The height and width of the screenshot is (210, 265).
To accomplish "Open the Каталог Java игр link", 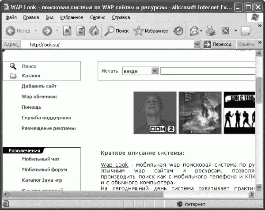I will point(42,180).
